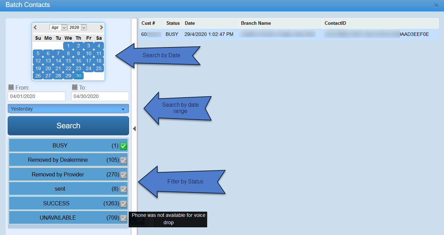Check the Removed by Dealermine checkbox
Screen dimensions: 444x235
(123, 160)
